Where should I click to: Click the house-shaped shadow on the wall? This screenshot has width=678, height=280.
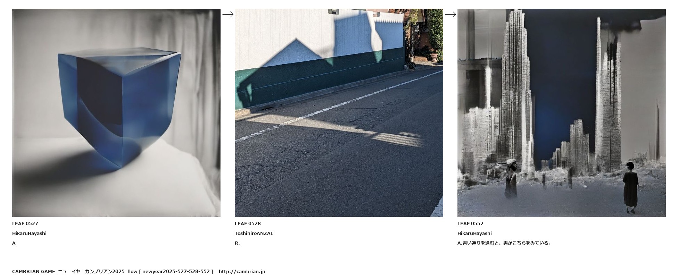click(297, 53)
